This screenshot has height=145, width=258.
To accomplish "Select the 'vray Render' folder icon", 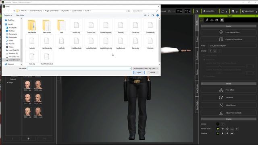I will 32,25.
